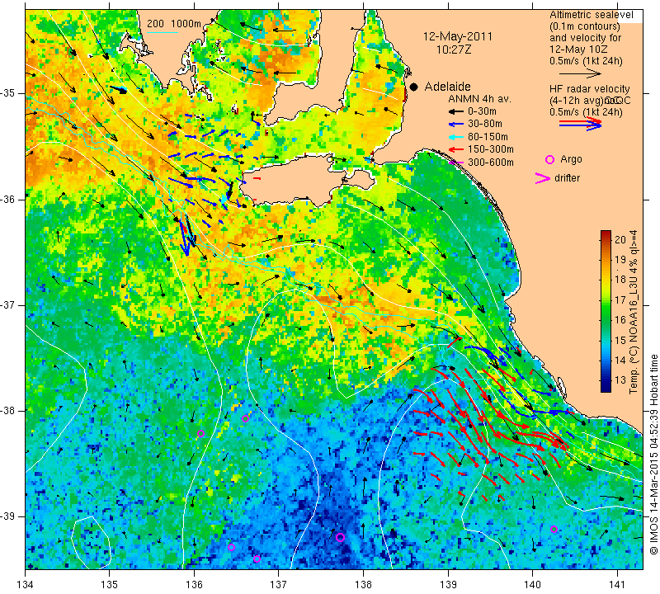Click the magenta Argo circle in legend

click(x=549, y=159)
